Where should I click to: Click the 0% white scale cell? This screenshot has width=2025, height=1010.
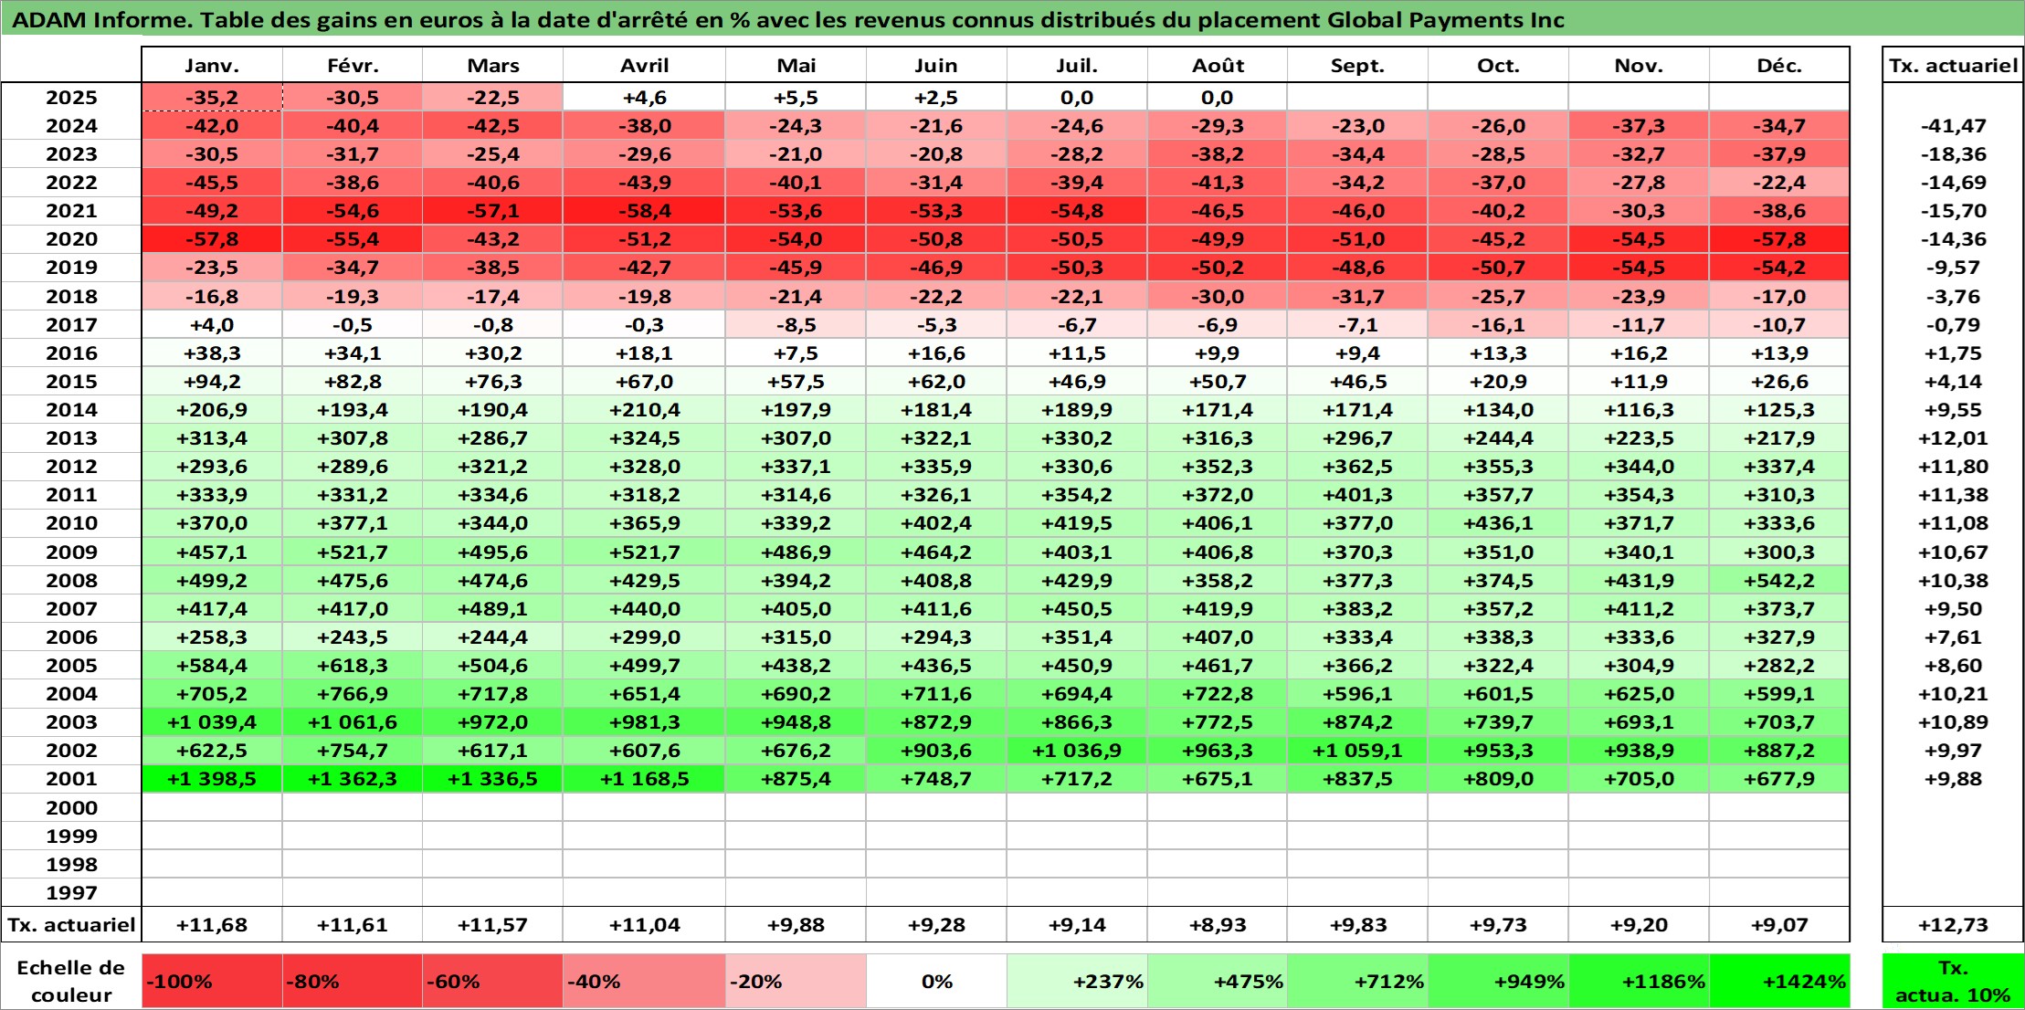coord(936,982)
